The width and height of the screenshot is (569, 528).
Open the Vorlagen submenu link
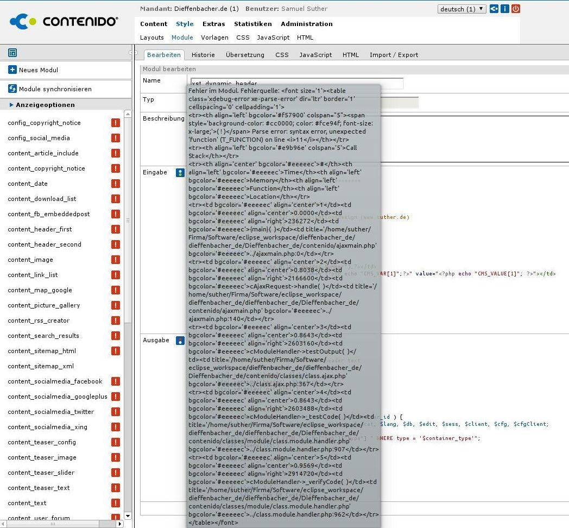(x=214, y=37)
